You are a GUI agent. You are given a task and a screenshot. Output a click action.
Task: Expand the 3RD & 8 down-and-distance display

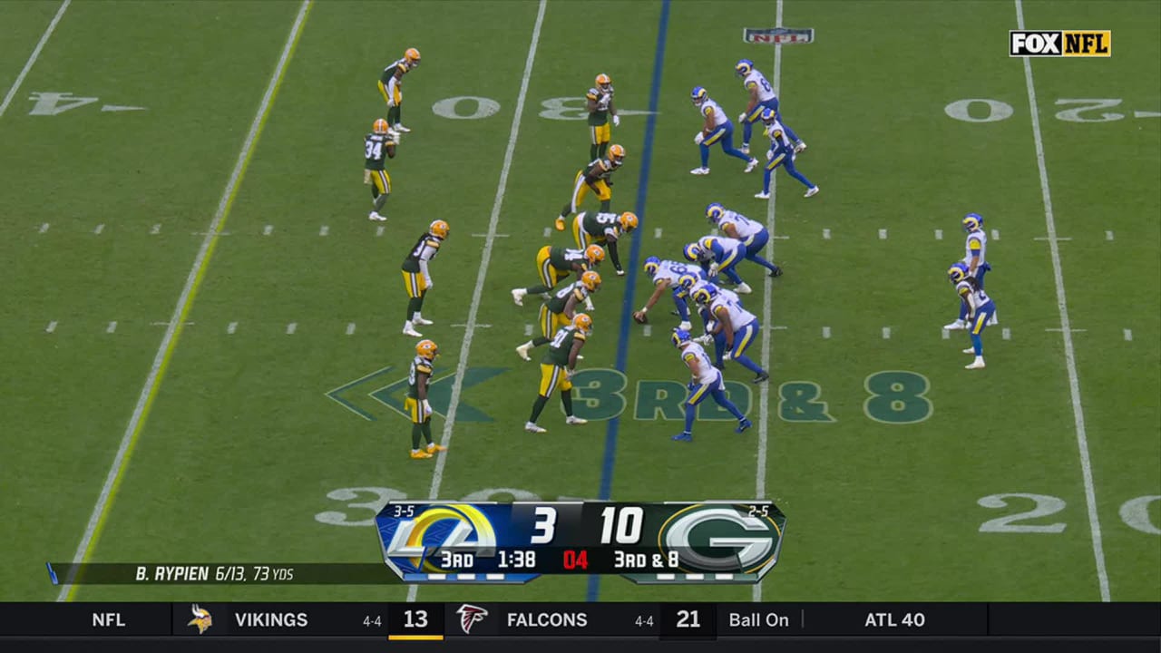click(x=647, y=561)
